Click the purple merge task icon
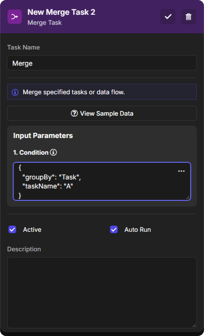 click(x=15, y=17)
